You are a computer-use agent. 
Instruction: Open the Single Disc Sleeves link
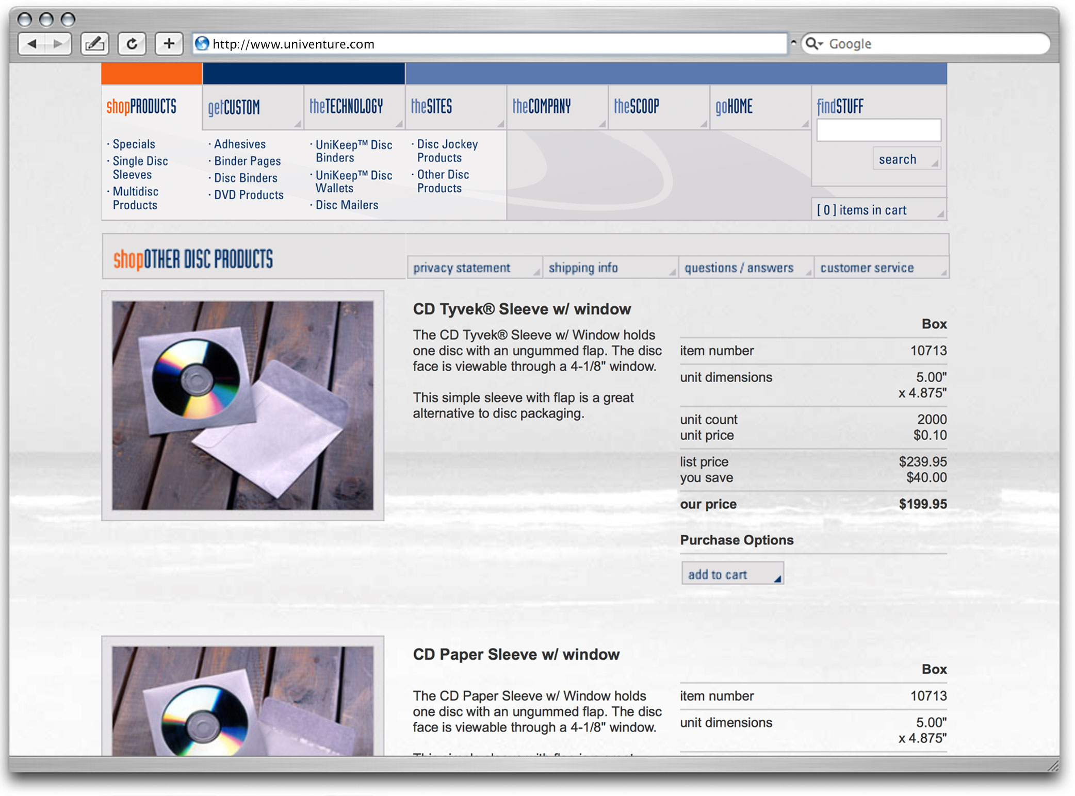pos(140,168)
